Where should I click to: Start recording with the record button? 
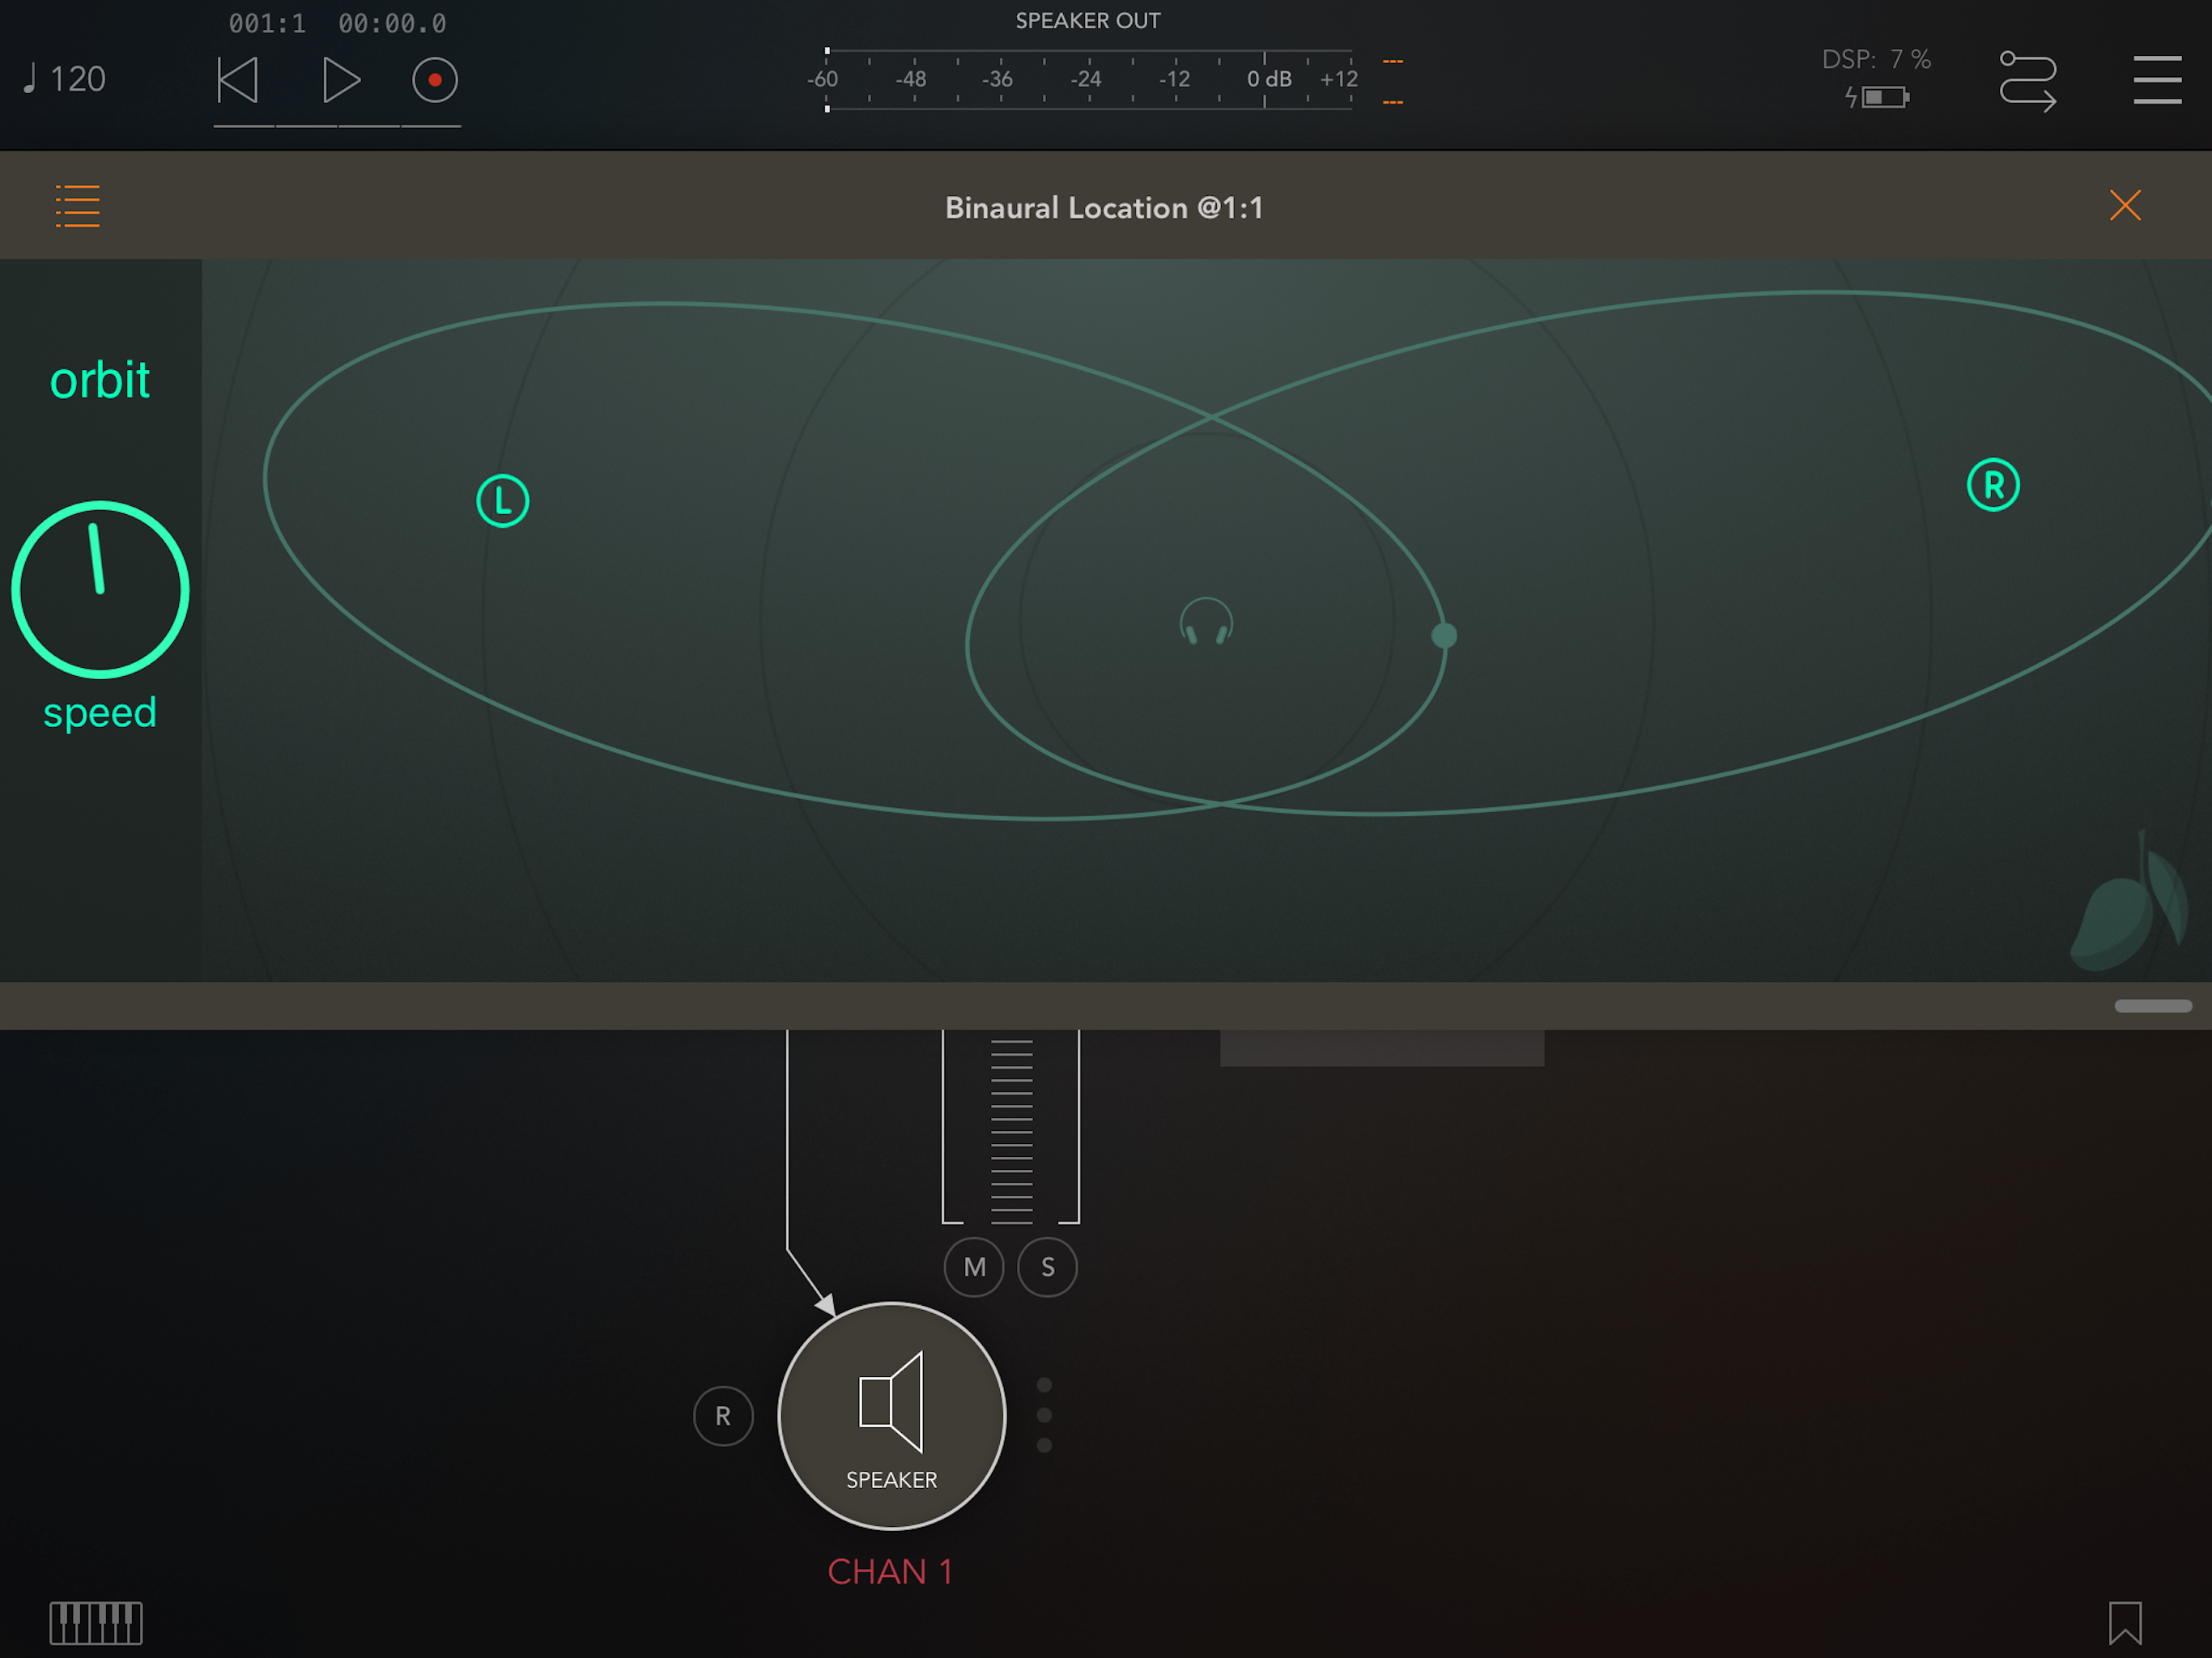pyautogui.click(x=435, y=80)
